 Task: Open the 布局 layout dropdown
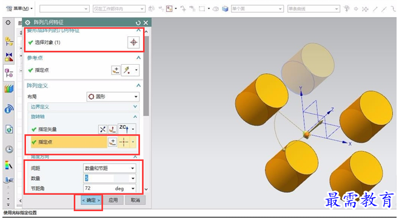(113, 97)
